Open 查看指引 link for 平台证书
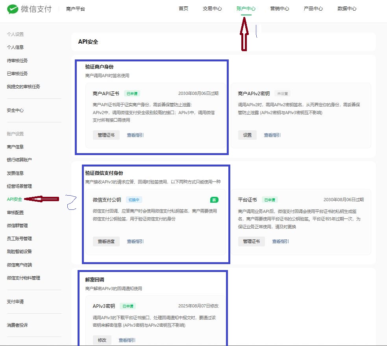 280,241
